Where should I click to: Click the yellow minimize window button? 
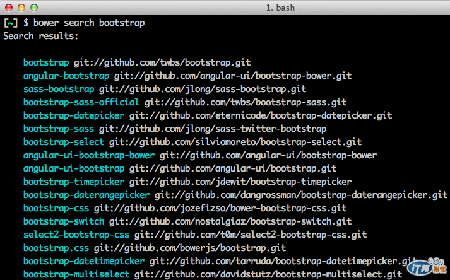pos(21,8)
